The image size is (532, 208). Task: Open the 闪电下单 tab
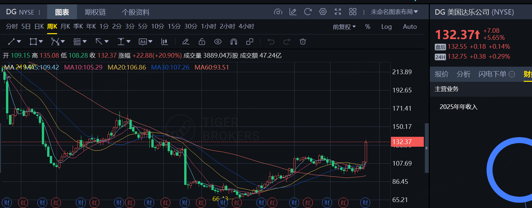(x=493, y=74)
